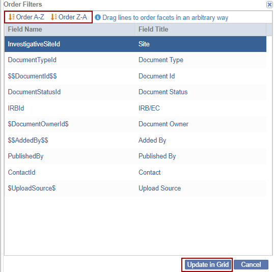The height and width of the screenshot is (272, 274).
Task: Click the Drag lines to order hint text
Action: click(165, 17)
